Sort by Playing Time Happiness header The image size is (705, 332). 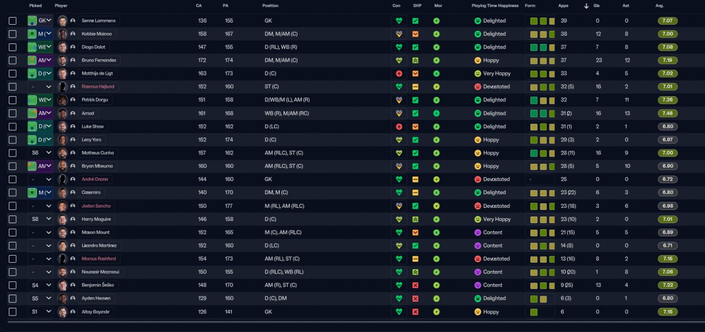pos(495,5)
